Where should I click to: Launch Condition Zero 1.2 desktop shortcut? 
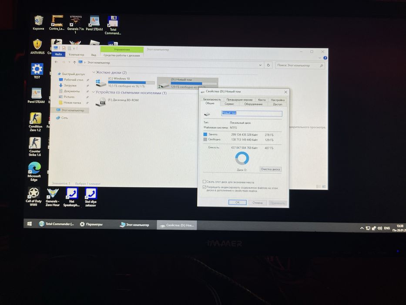pyautogui.click(x=36, y=122)
